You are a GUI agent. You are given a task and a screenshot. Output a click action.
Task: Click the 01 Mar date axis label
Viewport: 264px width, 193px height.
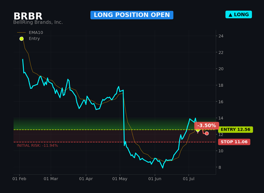pos(51,179)
